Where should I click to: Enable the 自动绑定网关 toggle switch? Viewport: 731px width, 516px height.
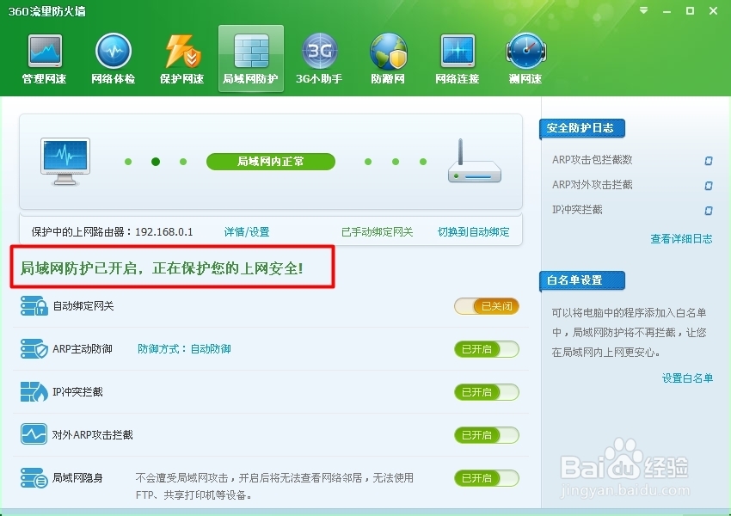486,306
